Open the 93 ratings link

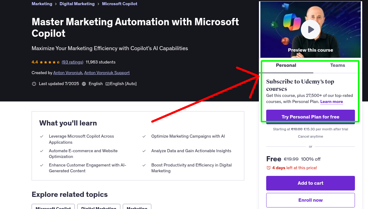[72, 62]
